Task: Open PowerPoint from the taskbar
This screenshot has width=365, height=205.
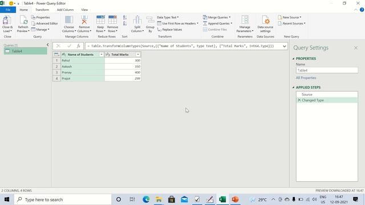Action: (235, 199)
